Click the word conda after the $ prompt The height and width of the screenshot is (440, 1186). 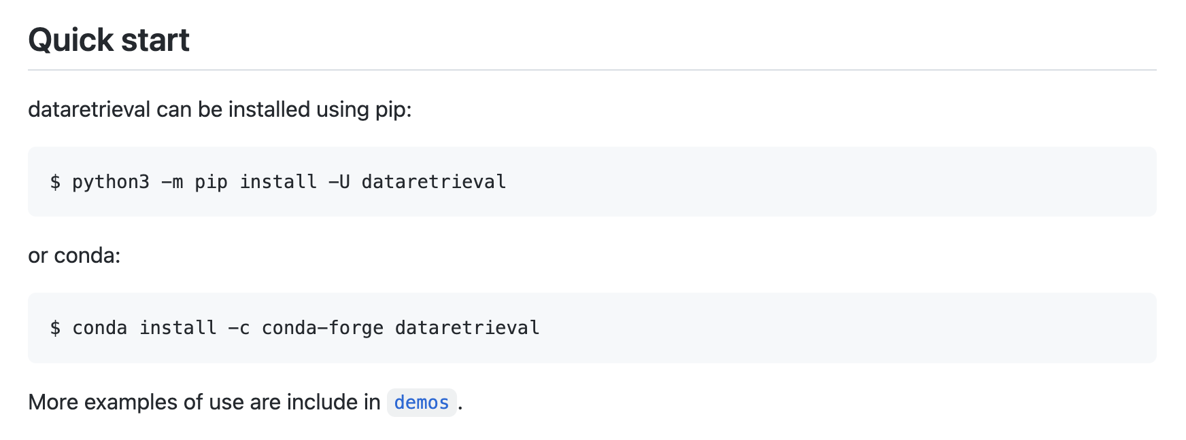pyautogui.click(x=99, y=328)
